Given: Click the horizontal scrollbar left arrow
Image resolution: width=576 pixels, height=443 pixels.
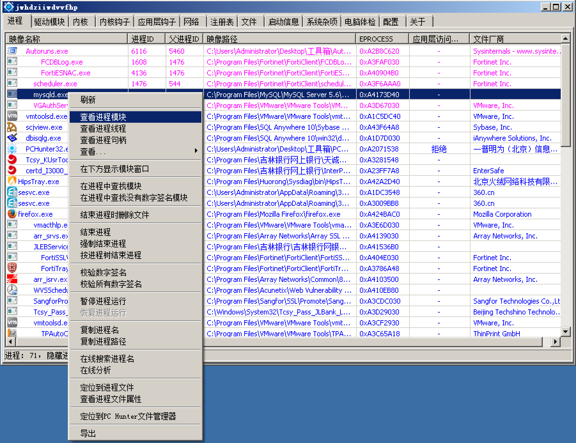Looking at the screenshot, I should pyautogui.click(x=11, y=342).
